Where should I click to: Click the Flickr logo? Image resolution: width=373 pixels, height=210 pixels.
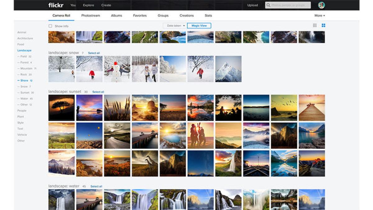pos(56,5)
